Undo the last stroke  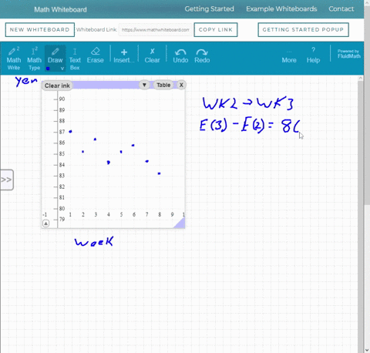tap(180, 56)
